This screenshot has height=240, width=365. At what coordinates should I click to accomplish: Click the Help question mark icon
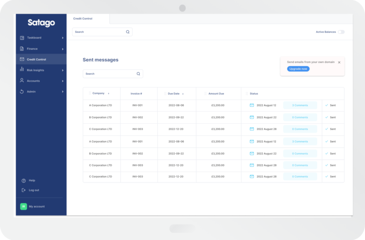click(23, 180)
